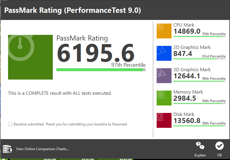Click the Disk Mark heading text
230x160 pixels.
pos(184,114)
